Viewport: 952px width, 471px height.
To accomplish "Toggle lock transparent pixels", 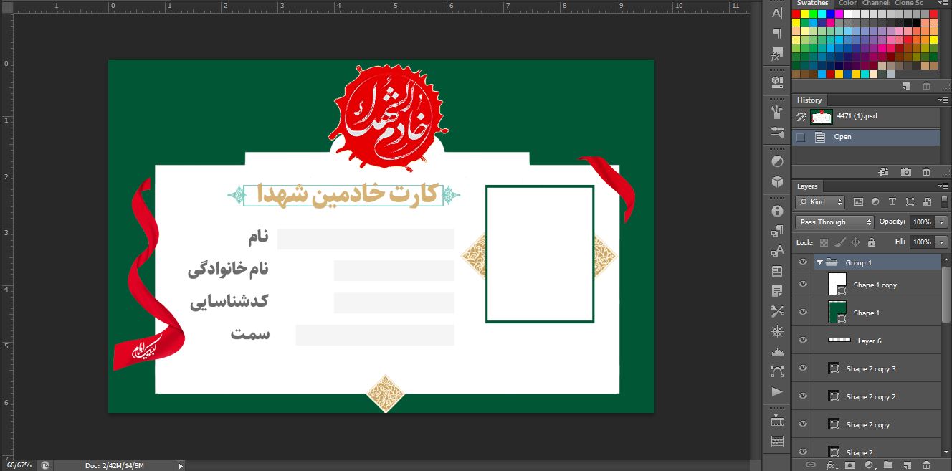I will coord(824,242).
